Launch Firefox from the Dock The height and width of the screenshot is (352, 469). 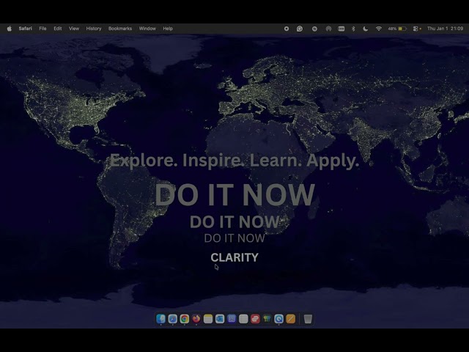[196, 319]
